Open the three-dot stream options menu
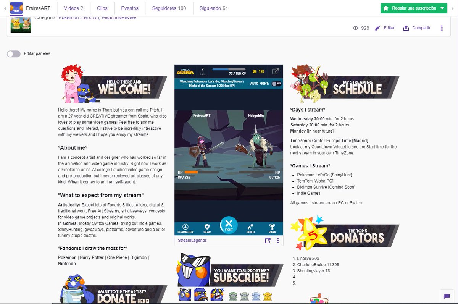The image size is (458, 304). click(x=442, y=28)
